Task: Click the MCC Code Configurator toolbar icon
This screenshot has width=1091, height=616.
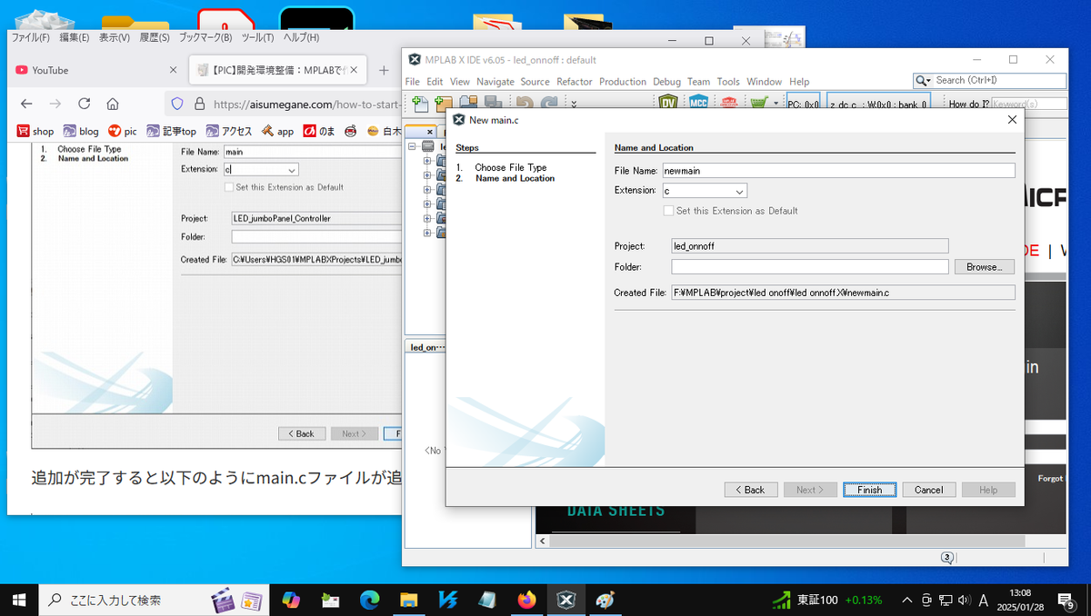Action: 698,104
